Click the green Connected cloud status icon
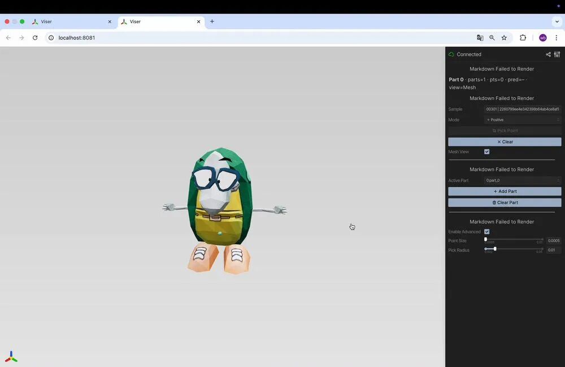Image resolution: width=565 pixels, height=367 pixels. tap(451, 54)
